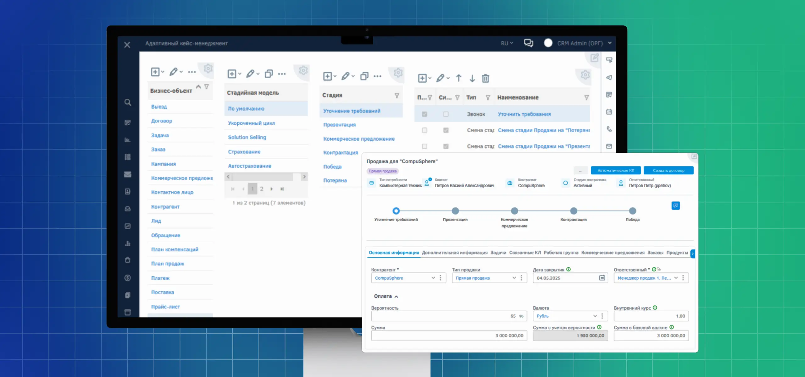Open the mail icon in the right sidebar
The image size is (805, 377).
pos(609,146)
